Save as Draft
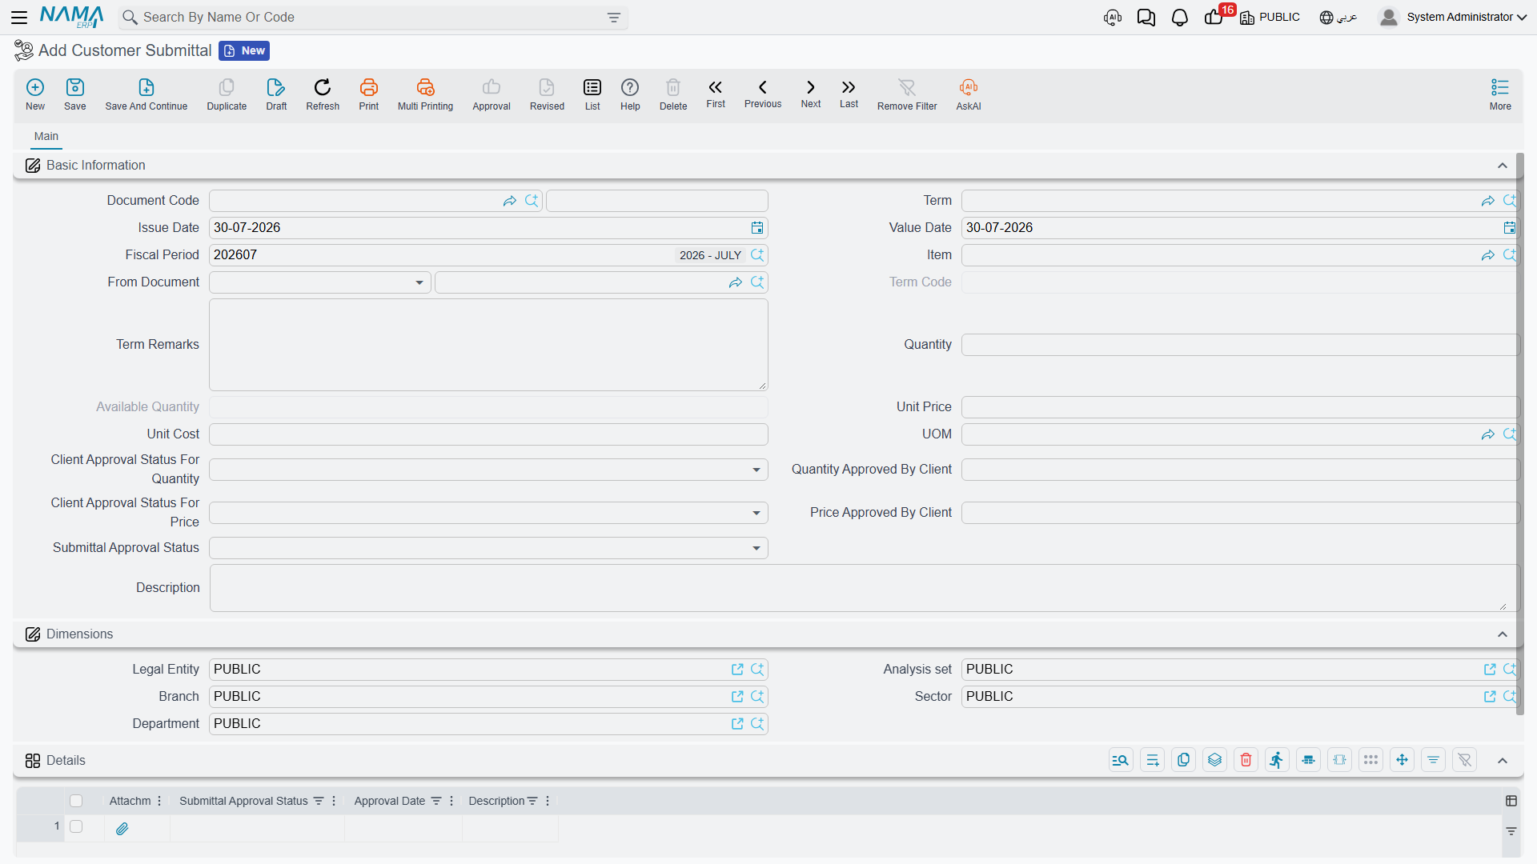This screenshot has height=864, width=1537. pyautogui.click(x=276, y=94)
